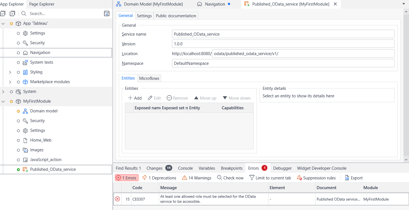Export the errors list to CSV
The height and width of the screenshot is (210, 409).
point(354,178)
